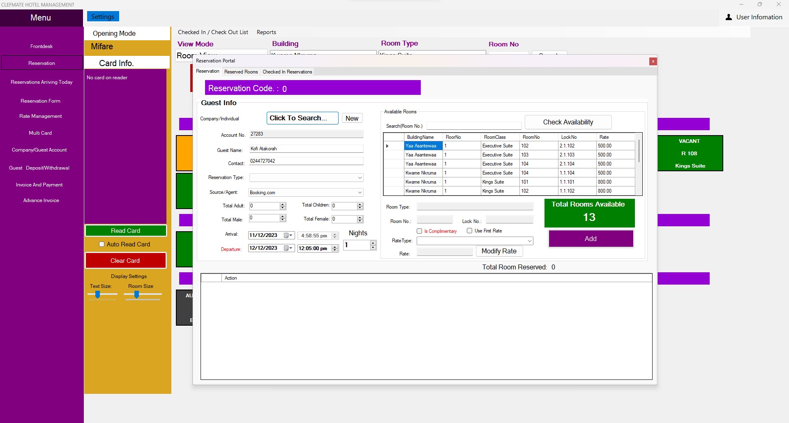Select the Executive Suite room 103 row
This screenshot has width=789, height=423.
(x=509, y=155)
